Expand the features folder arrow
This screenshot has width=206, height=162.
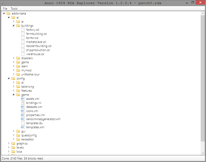point(14,90)
